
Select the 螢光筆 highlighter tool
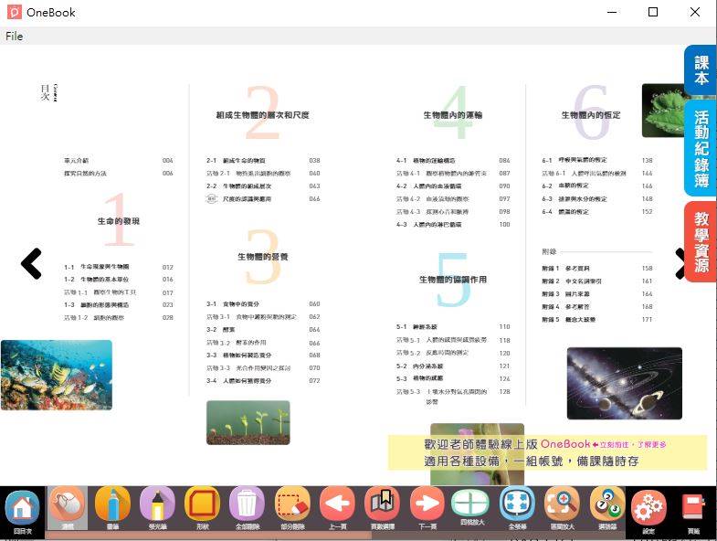(x=157, y=508)
